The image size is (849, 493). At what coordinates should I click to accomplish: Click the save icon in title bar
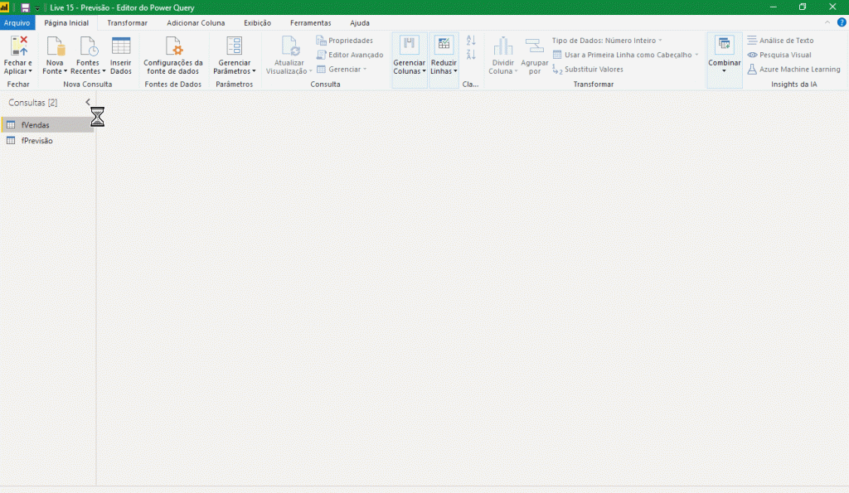click(x=25, y=7)
